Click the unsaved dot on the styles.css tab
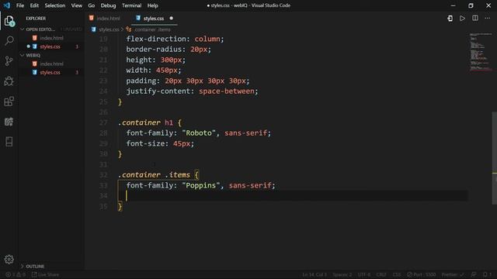This screenshot has width=497, height=279. click(171, 19)
